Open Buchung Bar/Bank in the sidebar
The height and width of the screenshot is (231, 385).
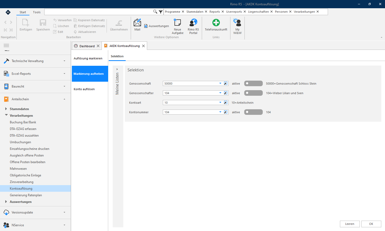pos(23,122)
